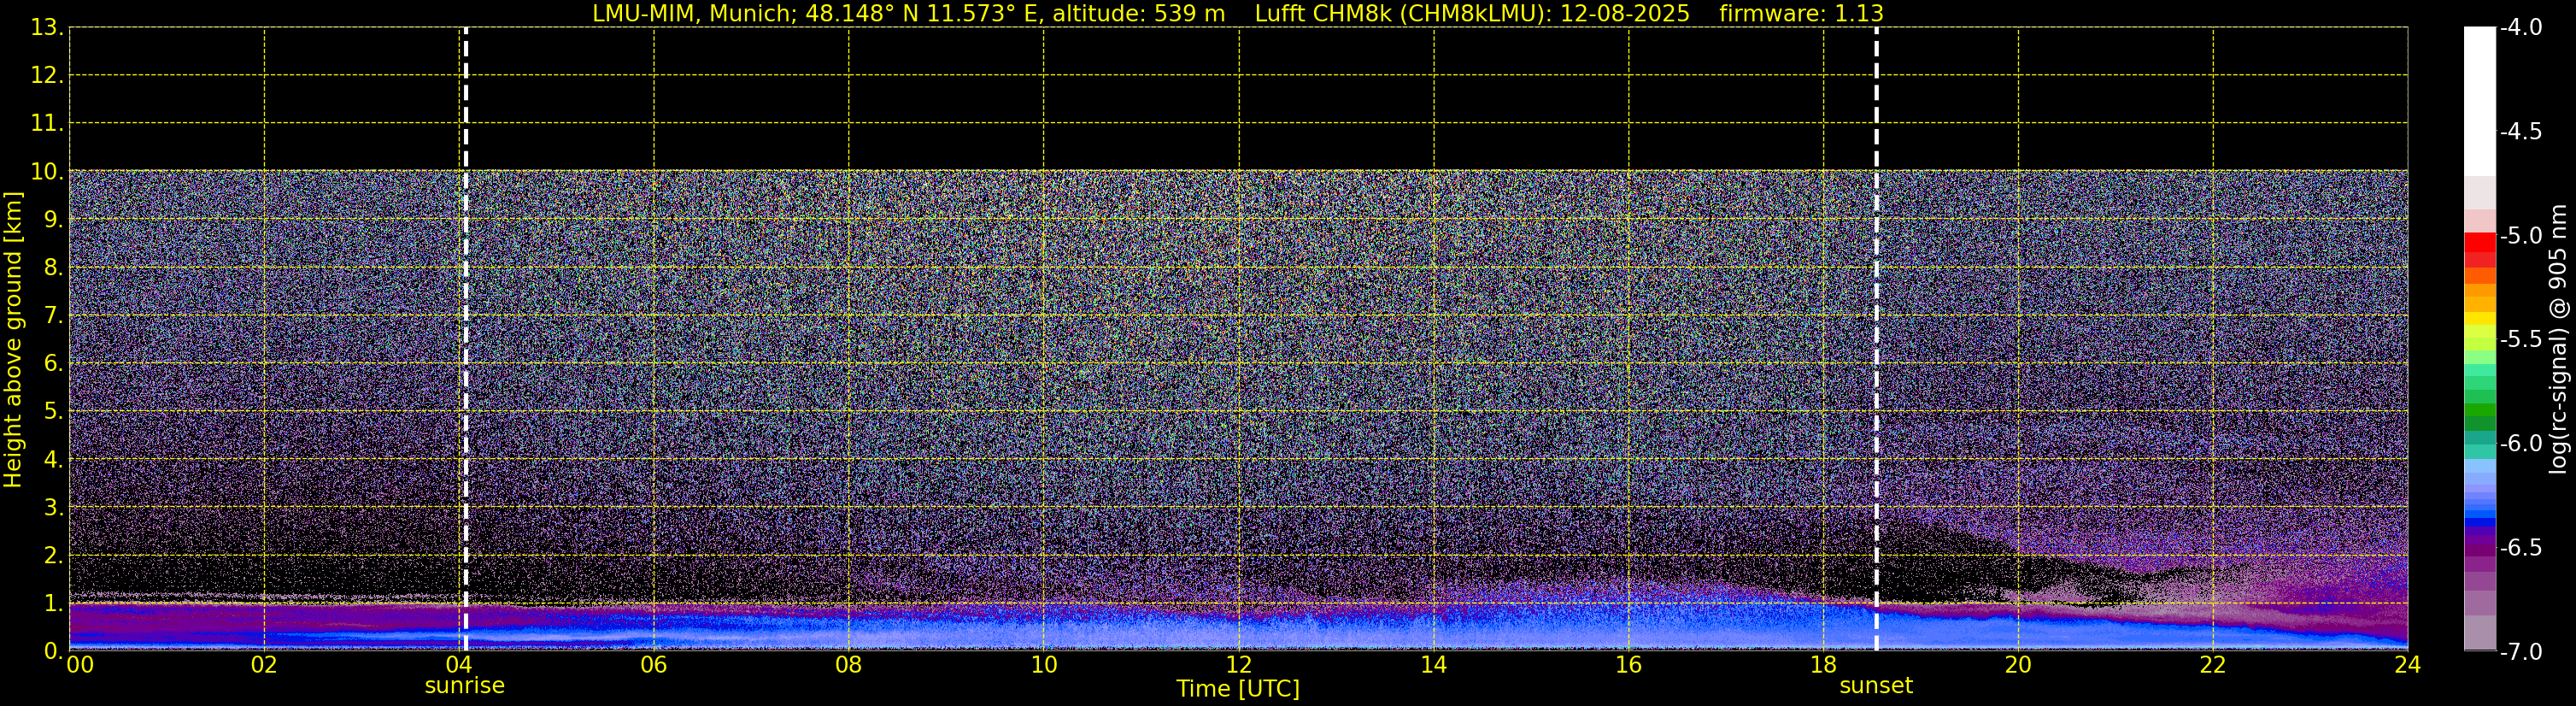Click the '10.' height tick label
Screen dimensions: 2576x706
pyautogui.click(x=47, y=171)
